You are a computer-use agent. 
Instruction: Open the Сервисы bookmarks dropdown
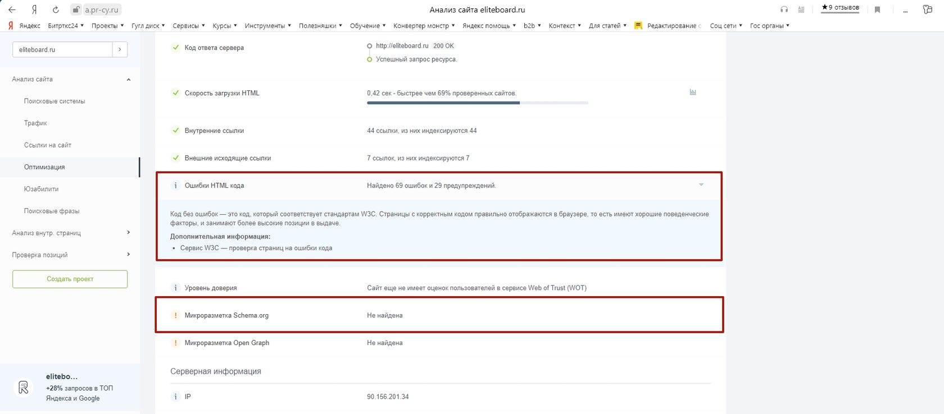(x=189, y=26)
